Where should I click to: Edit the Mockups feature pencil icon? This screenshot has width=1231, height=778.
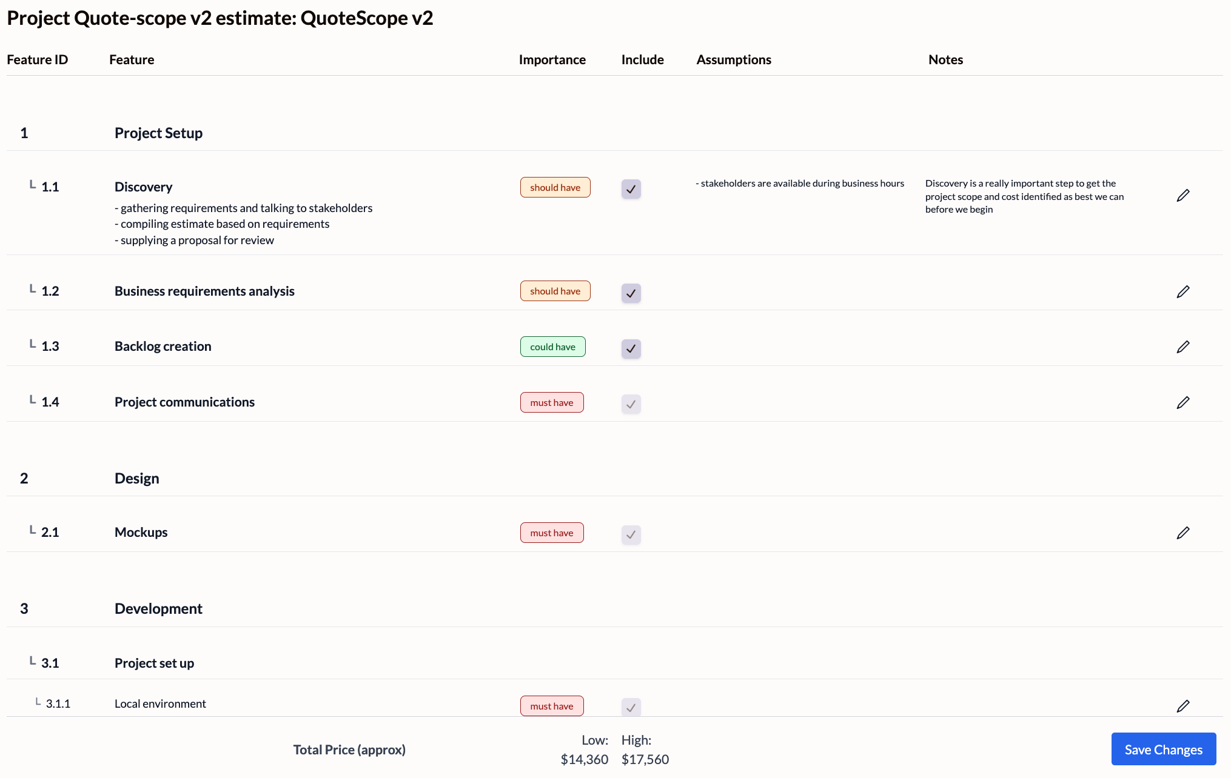[x=1184, y=533]
